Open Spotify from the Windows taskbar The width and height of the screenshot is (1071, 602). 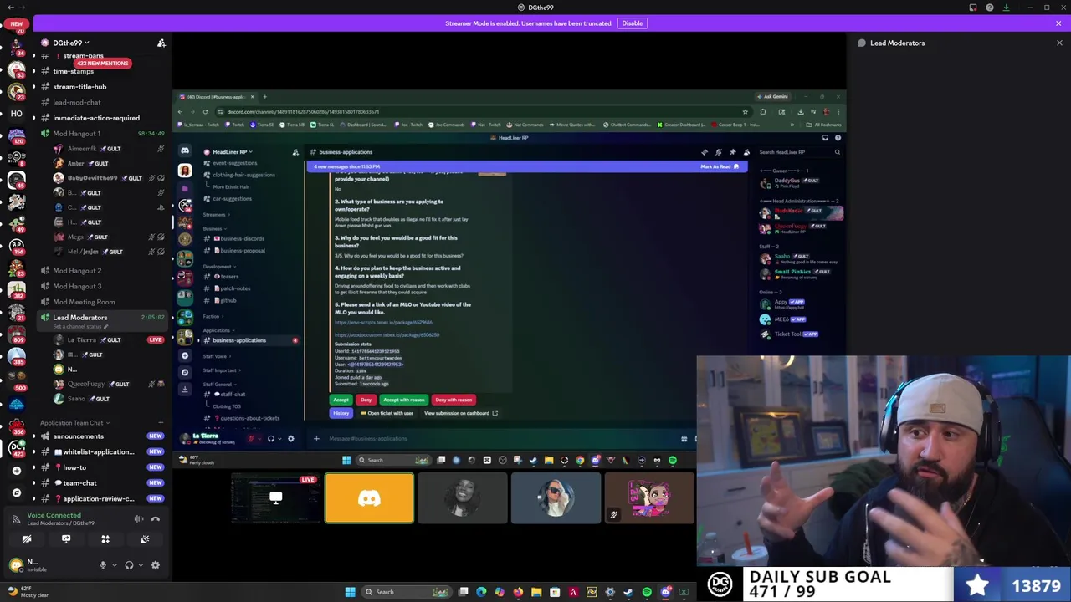647,592
